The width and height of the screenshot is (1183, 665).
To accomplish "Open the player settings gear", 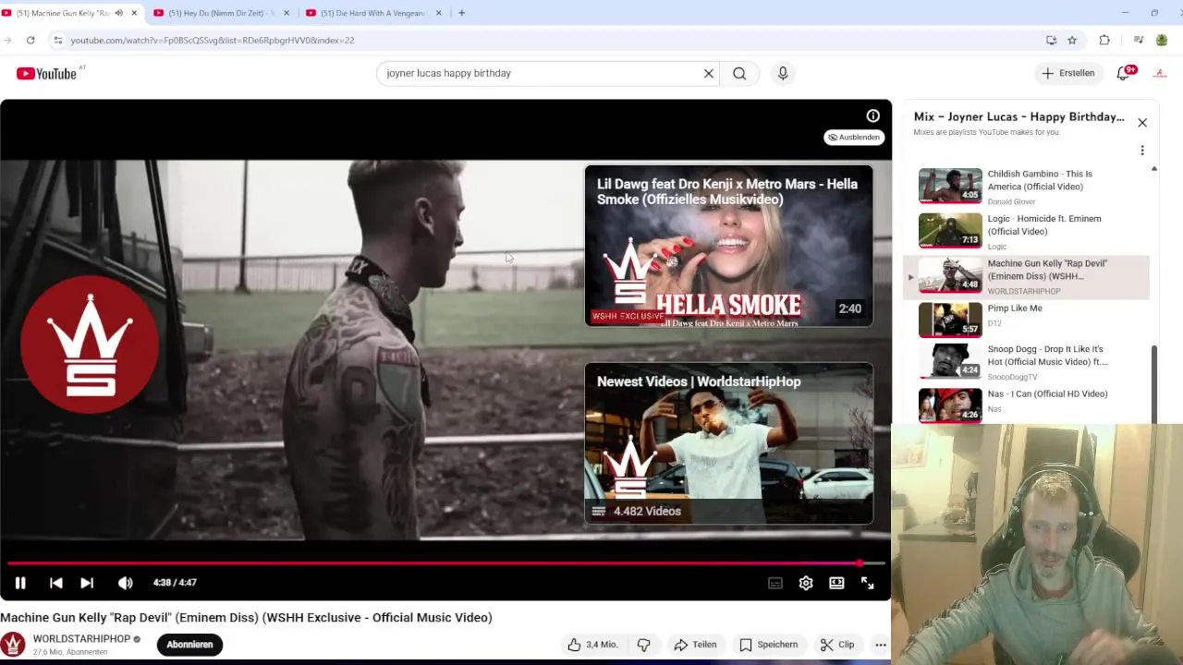I will tap(806, 583).
